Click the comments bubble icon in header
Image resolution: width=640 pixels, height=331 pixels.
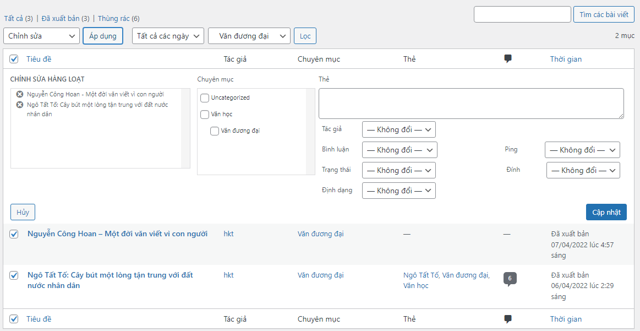coord(508,59)
